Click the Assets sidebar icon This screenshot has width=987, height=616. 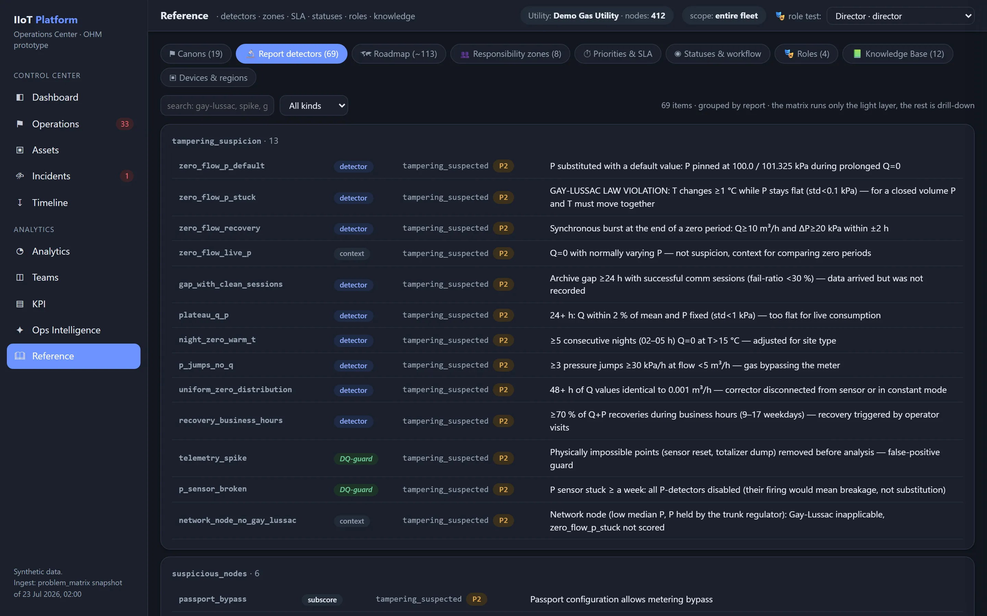[x=20, y=150]
